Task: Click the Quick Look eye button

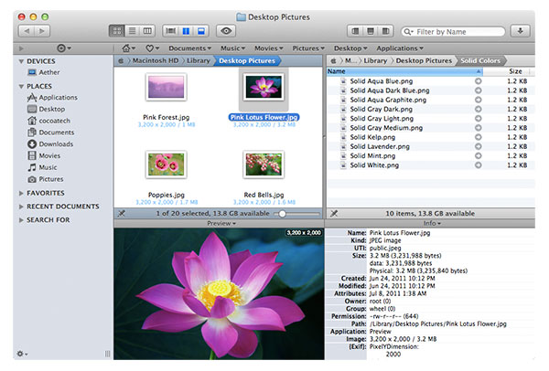Action: point(226,31)
